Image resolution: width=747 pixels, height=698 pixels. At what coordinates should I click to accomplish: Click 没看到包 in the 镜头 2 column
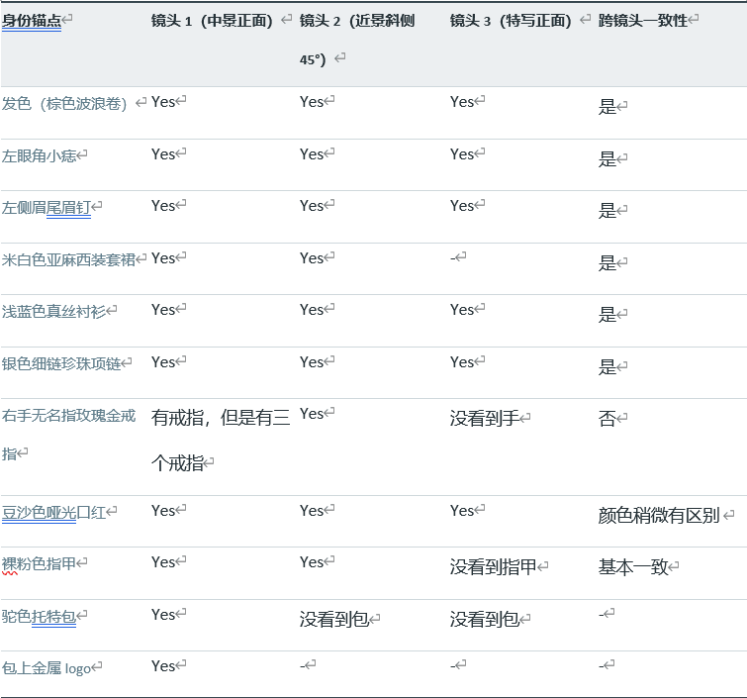point(334,620)
